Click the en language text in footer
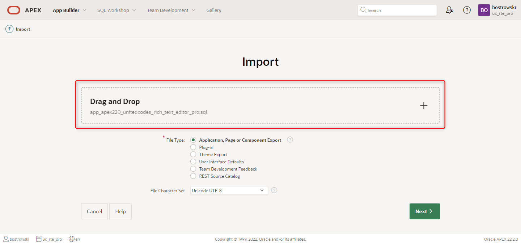Image resolution: width=521 pixels, height=245 pixels. click(x=78, y=239)
